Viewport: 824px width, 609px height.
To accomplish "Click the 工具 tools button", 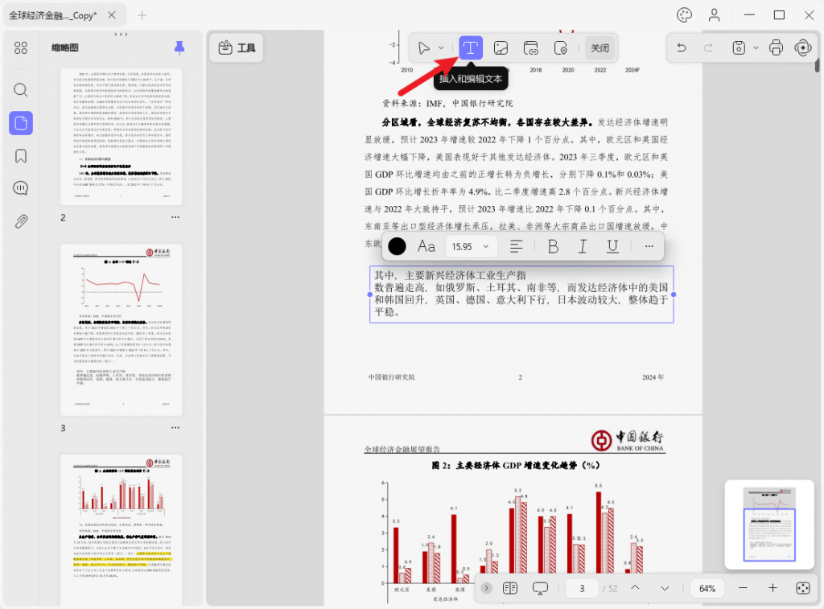I will click(x=237, y=48).
